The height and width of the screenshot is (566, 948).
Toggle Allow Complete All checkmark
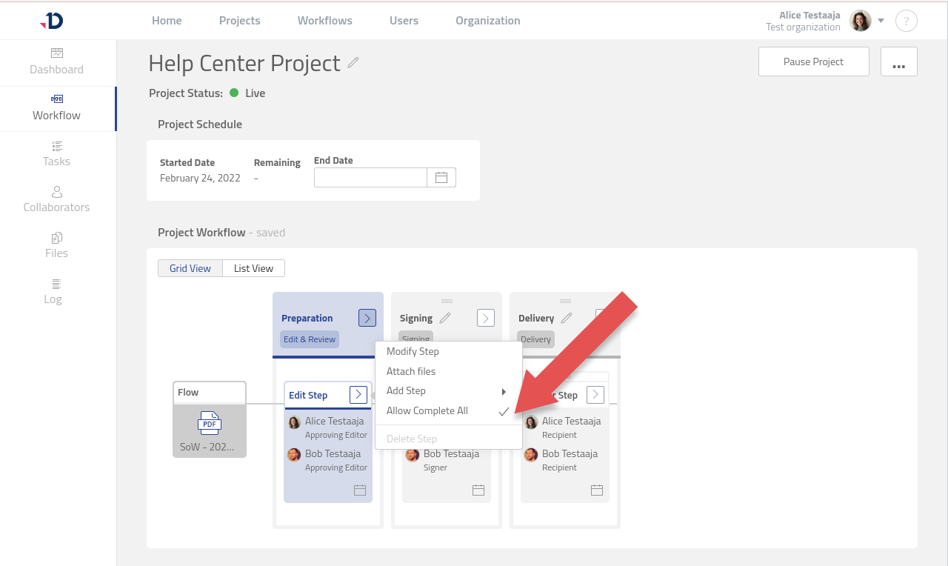point(504,411)
